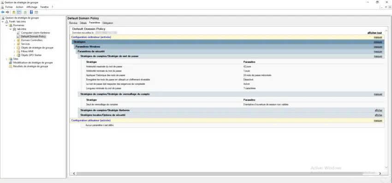Viewport: 392px width, 183px height.
Task: Toggle the console tree pane toolbar icon
Action: 19,12
